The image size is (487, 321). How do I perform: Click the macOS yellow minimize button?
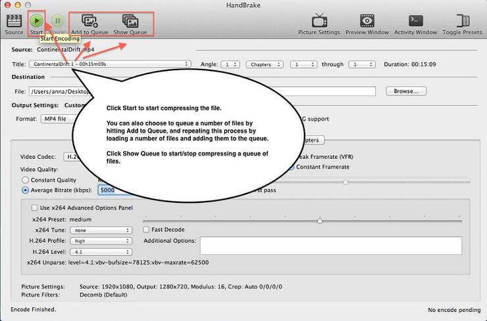18,5
